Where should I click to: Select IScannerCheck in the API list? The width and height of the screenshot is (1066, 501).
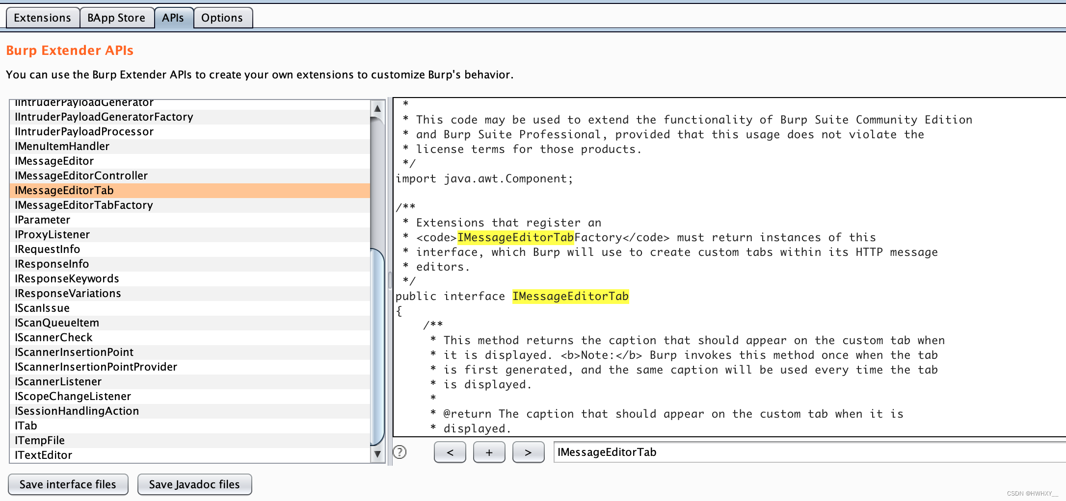point(189,337)
